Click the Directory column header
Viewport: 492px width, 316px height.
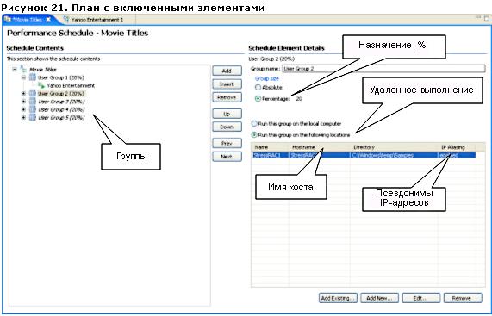394,147
